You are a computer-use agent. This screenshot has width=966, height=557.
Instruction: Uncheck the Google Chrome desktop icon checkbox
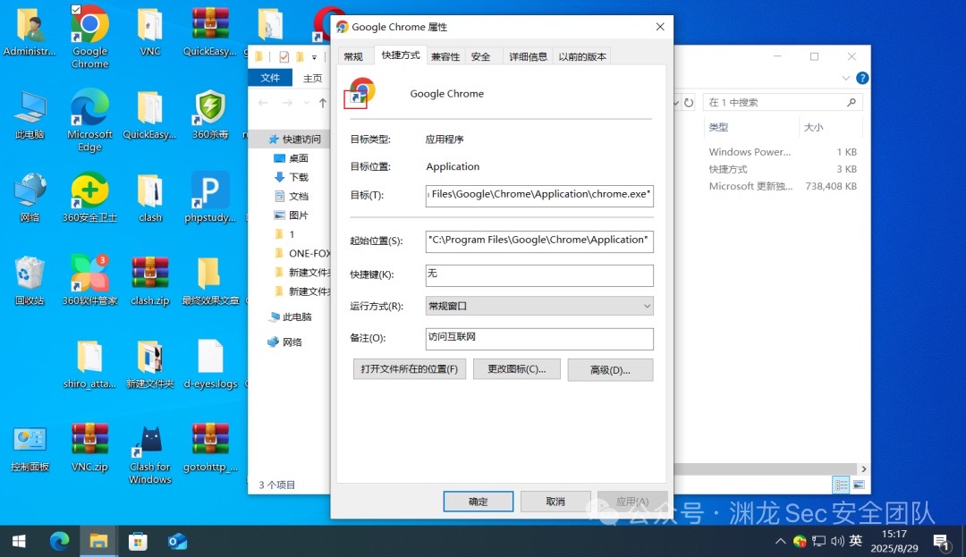click(76, 9)
